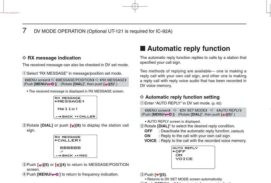This screenshot has width=271, height=183.
Task: Open the (p. 92) page reference
Action: point(216,103)
